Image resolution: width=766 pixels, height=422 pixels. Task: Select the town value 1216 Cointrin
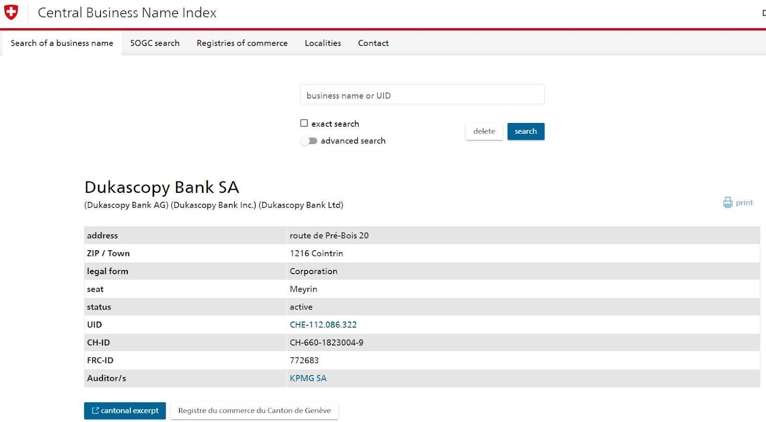tap(316, 253)
